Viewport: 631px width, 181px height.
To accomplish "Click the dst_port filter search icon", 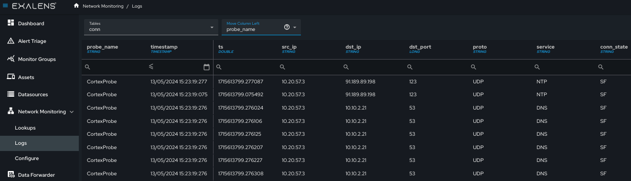I will pyautogui.click(x=410, y=67).
